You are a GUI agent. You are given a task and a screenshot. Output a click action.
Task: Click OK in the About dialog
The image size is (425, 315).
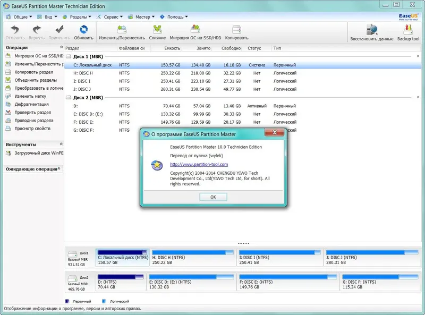[213, 197]
